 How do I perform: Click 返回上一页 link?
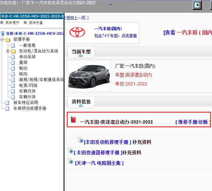click(77, 18)
